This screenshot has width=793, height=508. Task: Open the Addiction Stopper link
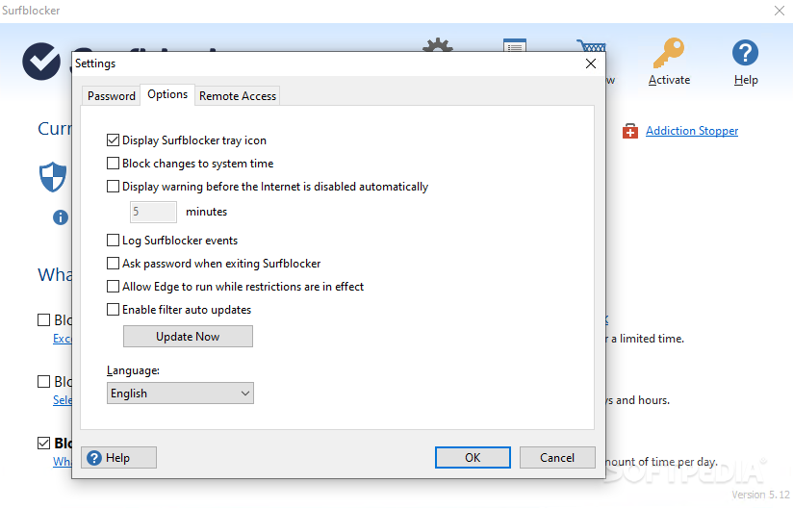click(x=692, y=131)
